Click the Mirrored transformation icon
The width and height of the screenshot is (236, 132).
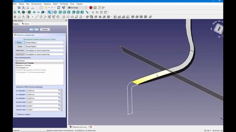coord(115,17)
